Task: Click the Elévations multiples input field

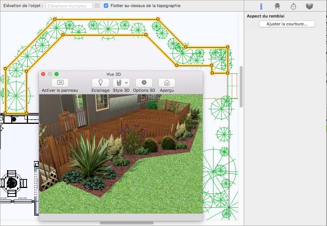Action: coord(69,6)
